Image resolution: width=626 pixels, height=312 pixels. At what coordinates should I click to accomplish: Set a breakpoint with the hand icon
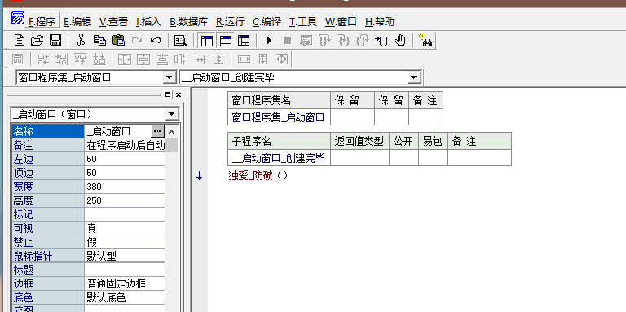[x=400, y=40]
